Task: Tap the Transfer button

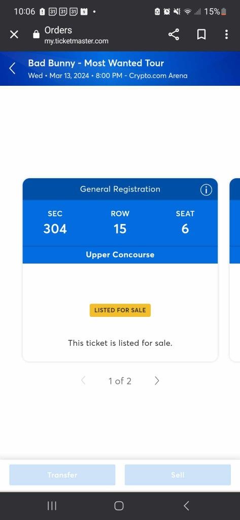Action: (x=62, y=475)
